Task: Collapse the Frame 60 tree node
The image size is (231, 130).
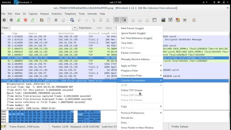Action: click(2, 81)
